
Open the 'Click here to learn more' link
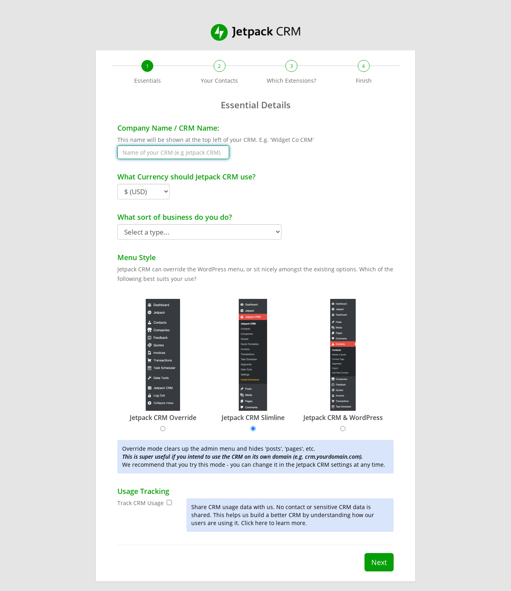coord(274,523)
